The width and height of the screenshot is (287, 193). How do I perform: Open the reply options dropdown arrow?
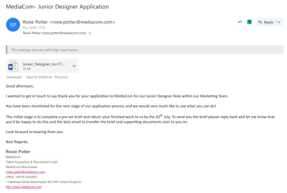tap(280, 22)
